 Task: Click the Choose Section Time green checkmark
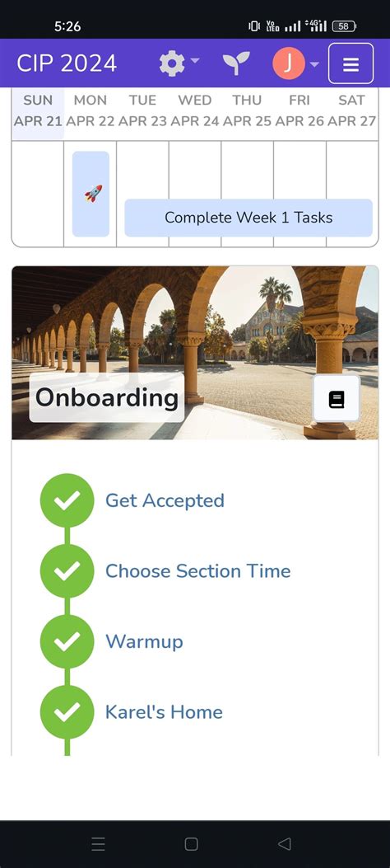(67, 570)
